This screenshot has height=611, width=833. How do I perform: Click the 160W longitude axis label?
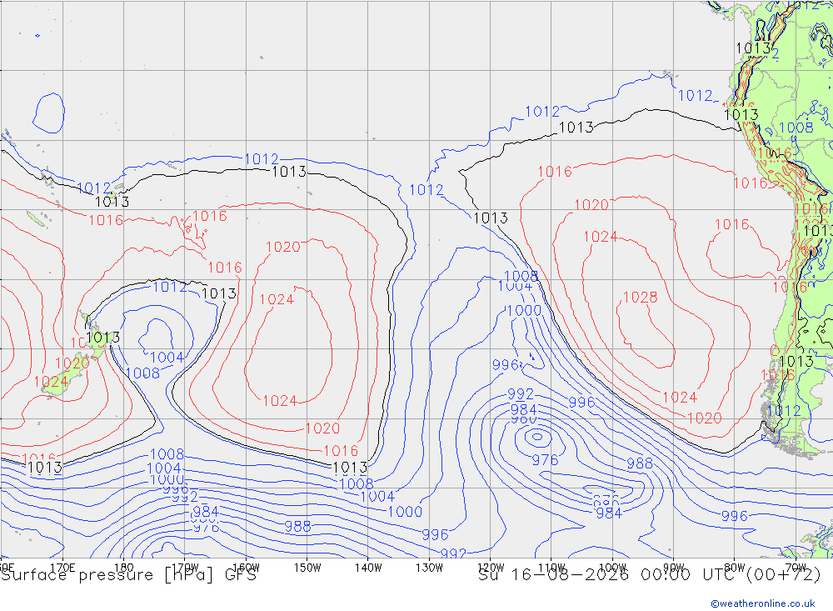tap(246, 568)
